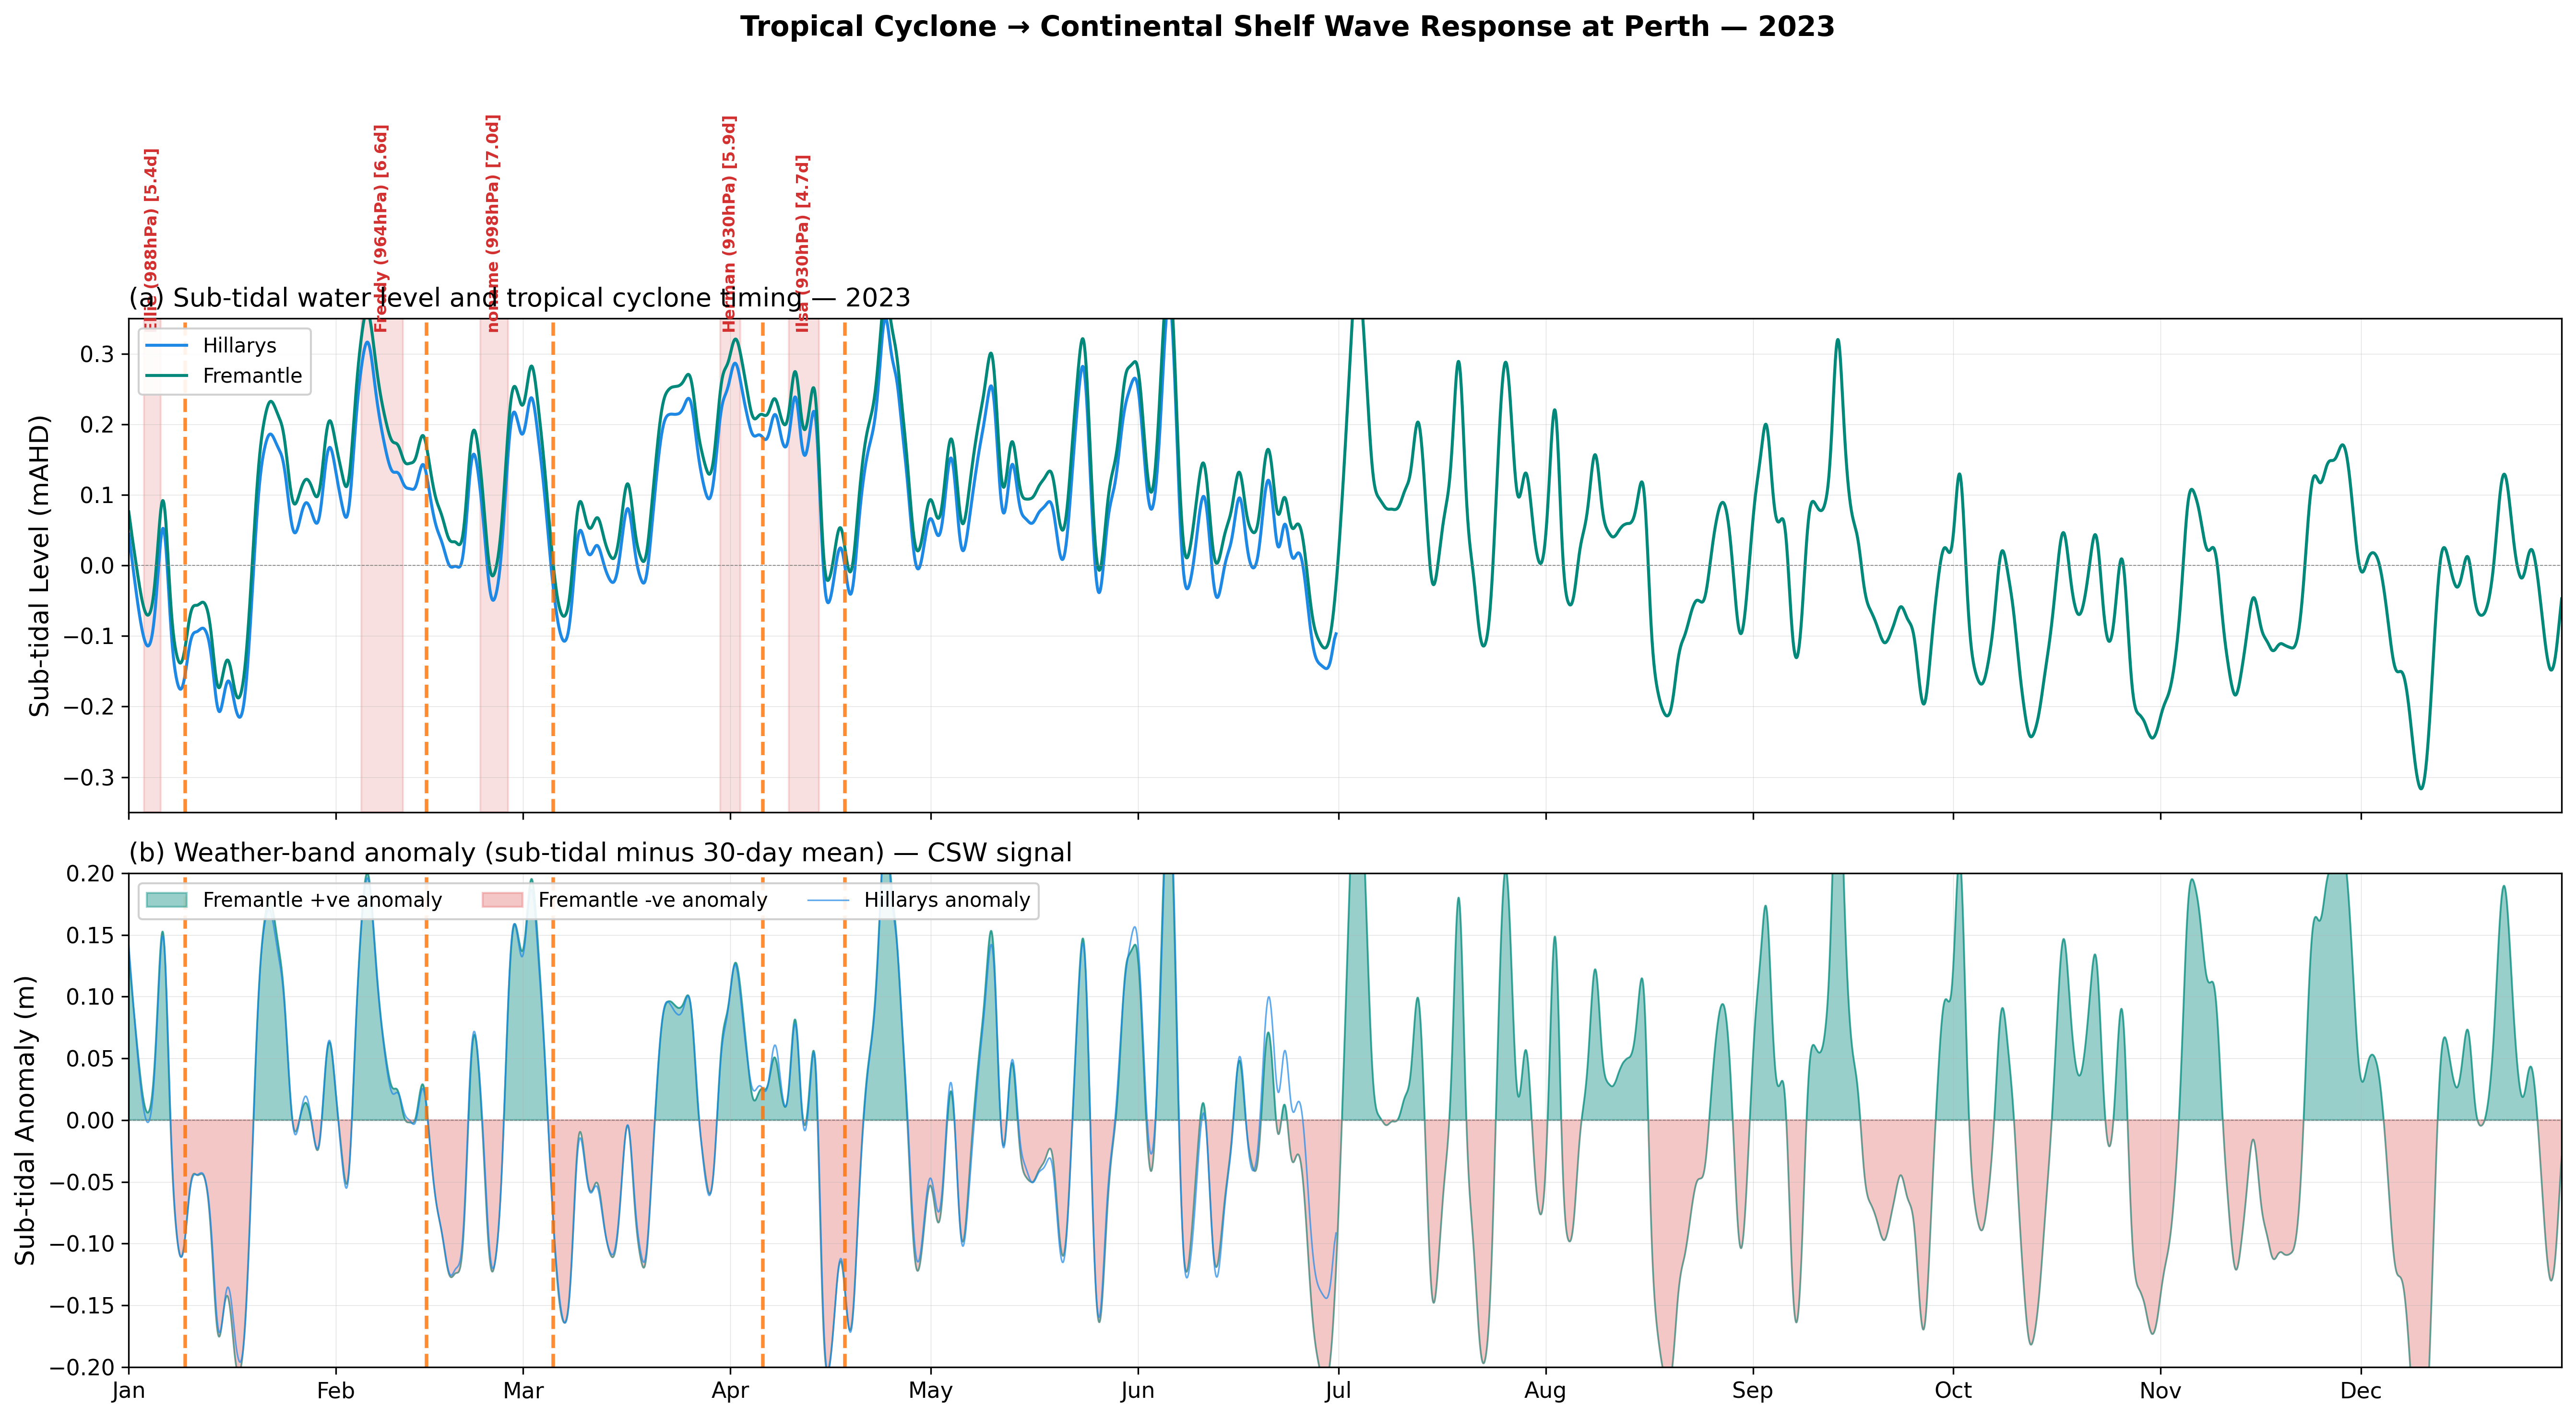The height and width of the screenshot is (1417, 2576).
Task: Click the '−0.15' y-tick in panel (b)
Action: tap(82, 1306)
